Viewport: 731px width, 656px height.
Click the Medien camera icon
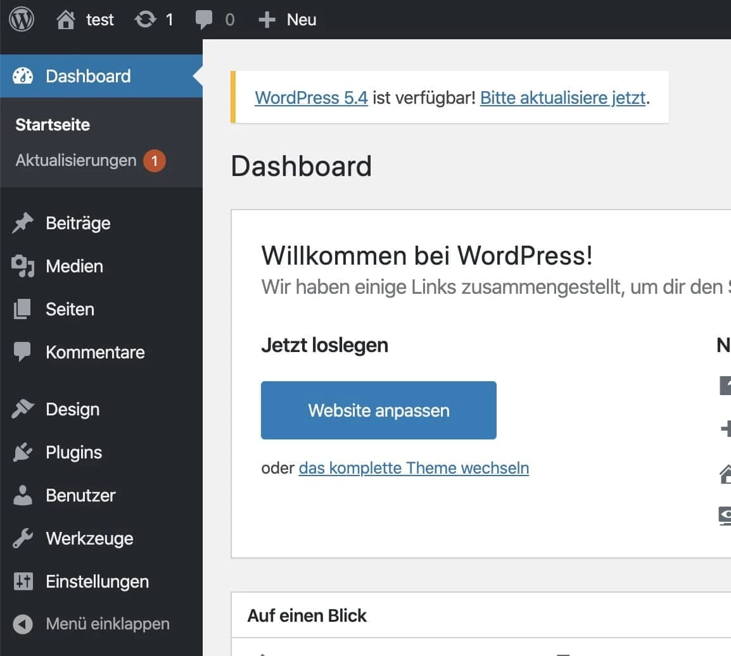pos(23,266)
